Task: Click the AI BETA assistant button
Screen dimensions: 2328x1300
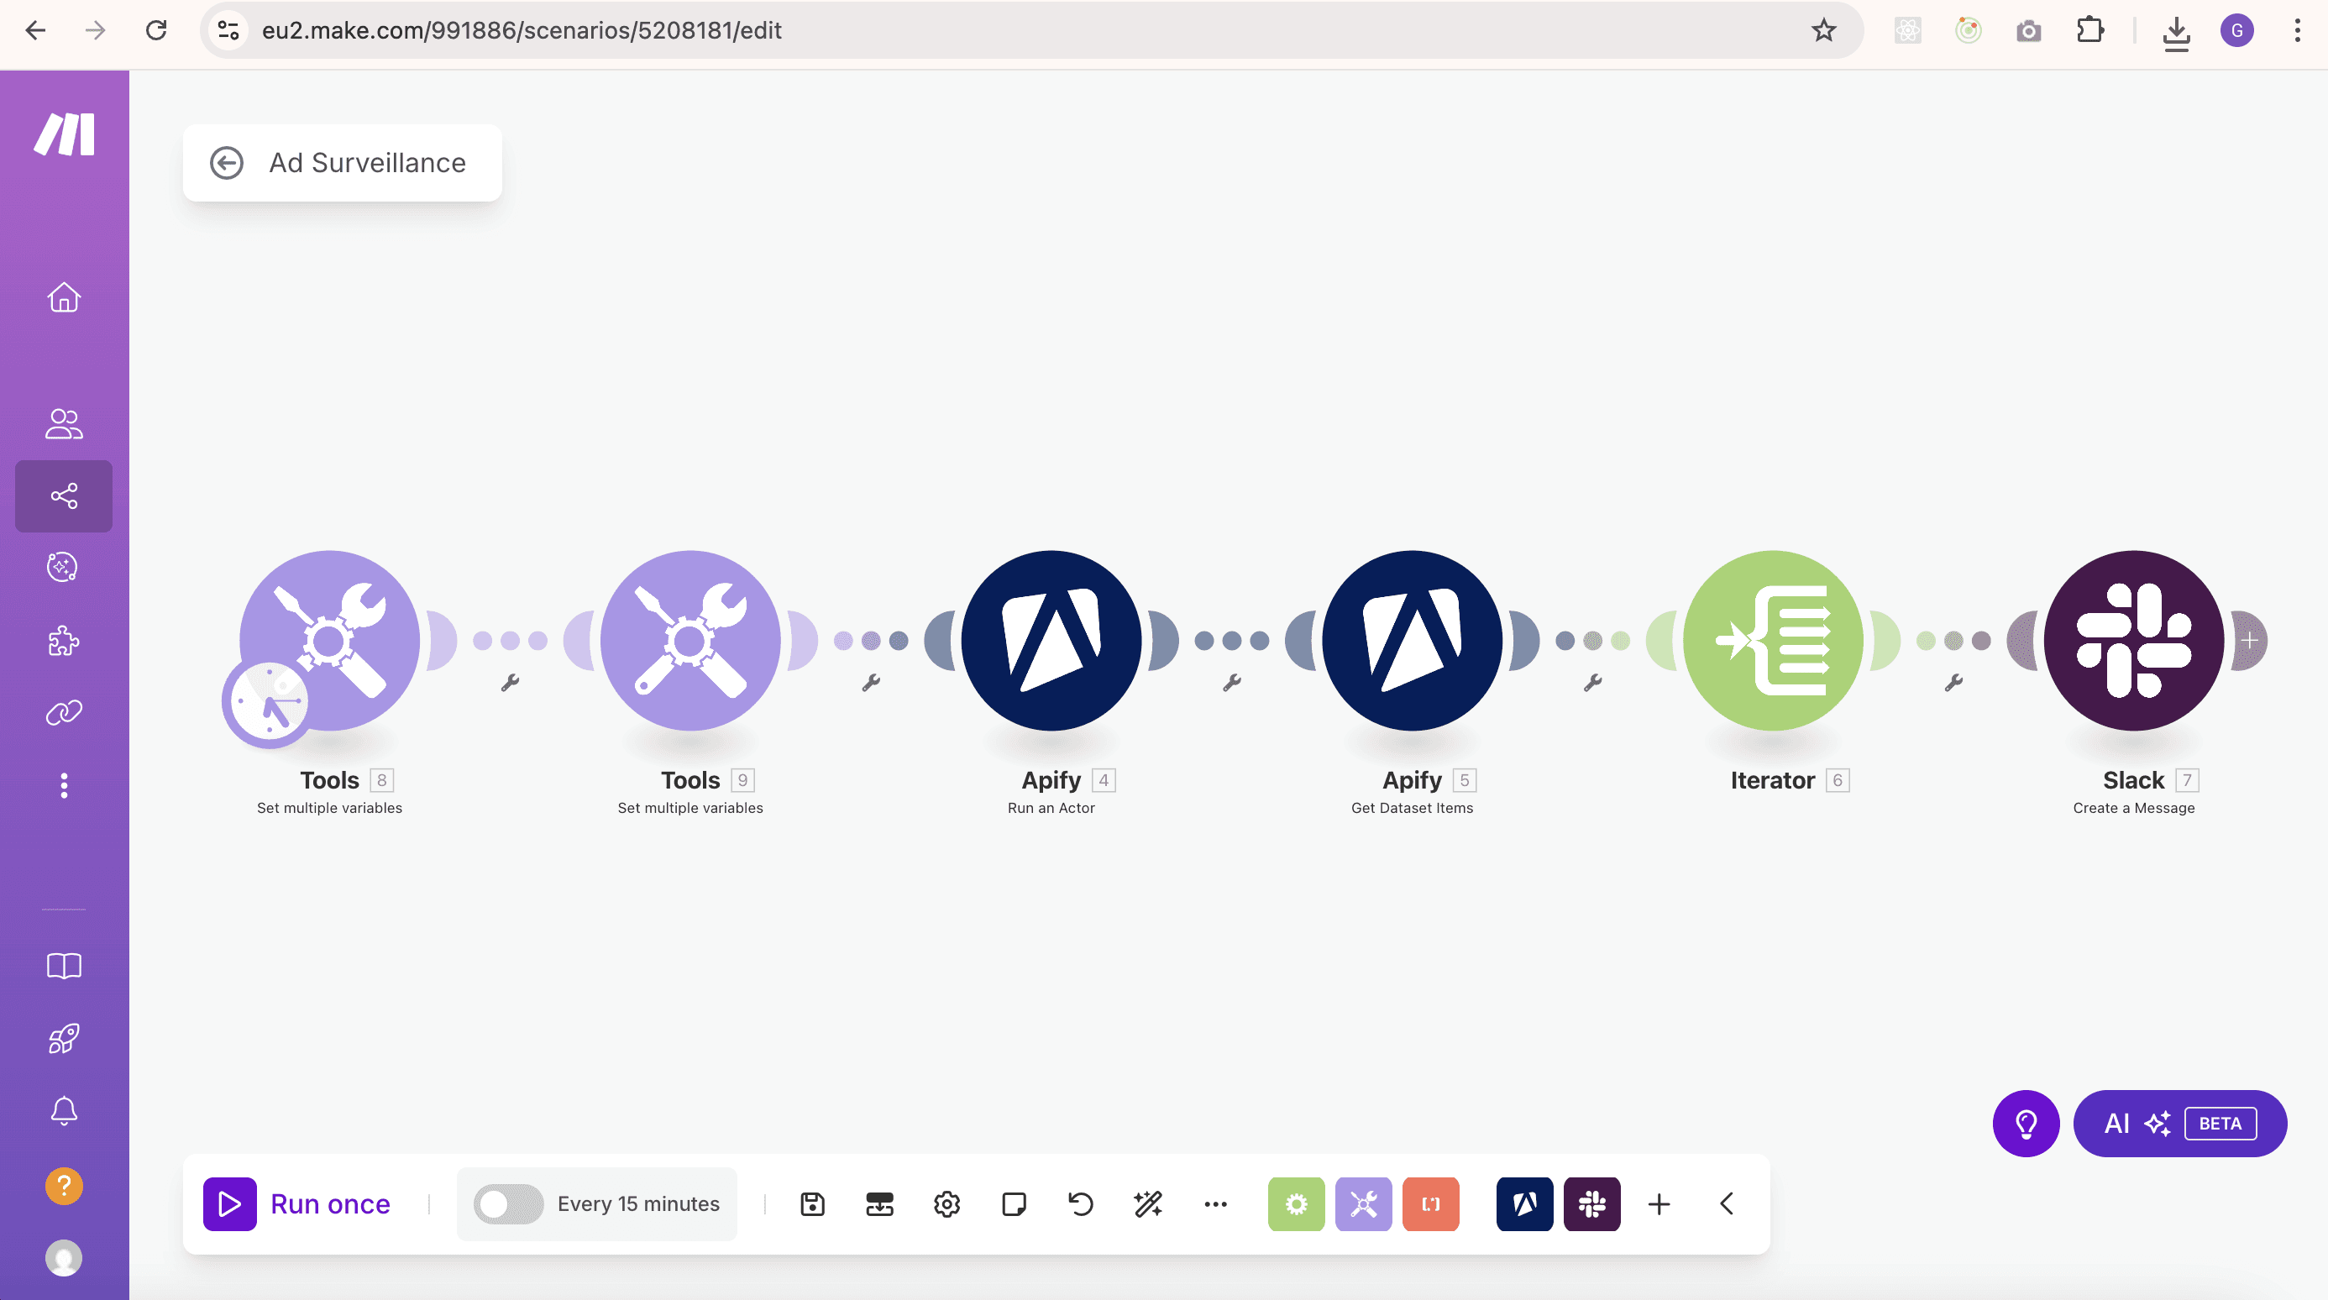Action: 2179,1123
